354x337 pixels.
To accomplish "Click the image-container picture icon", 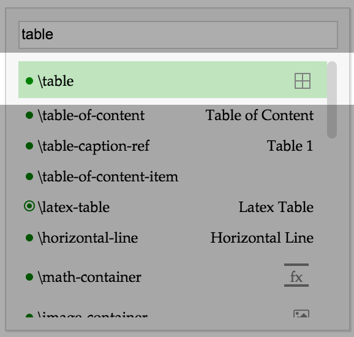I will pos(301,314).
